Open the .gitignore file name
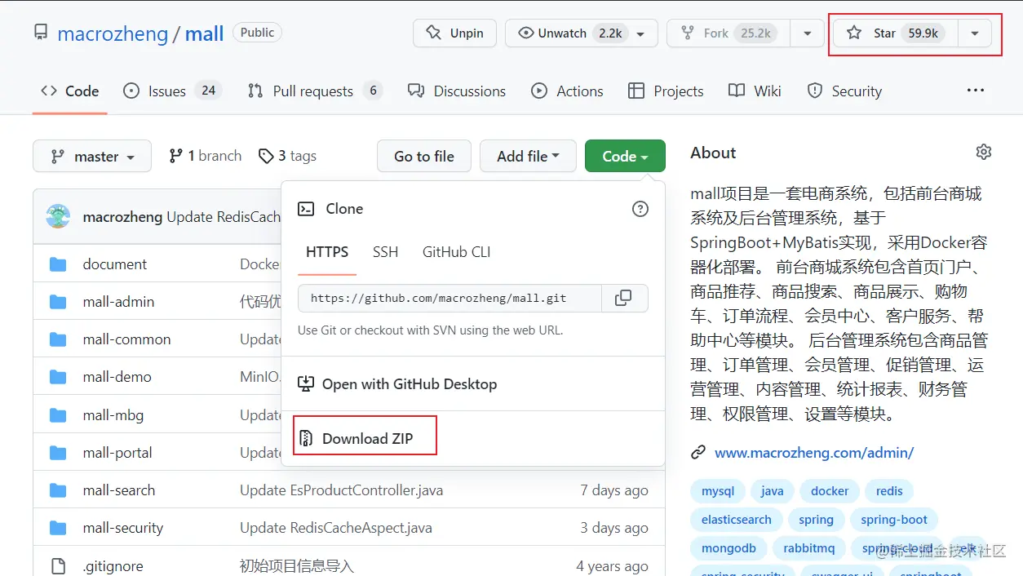 [113, 565]
